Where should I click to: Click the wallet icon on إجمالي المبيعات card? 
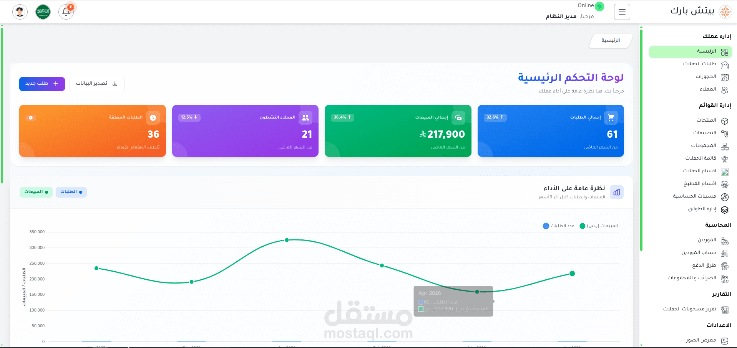(x=458, y=117)
